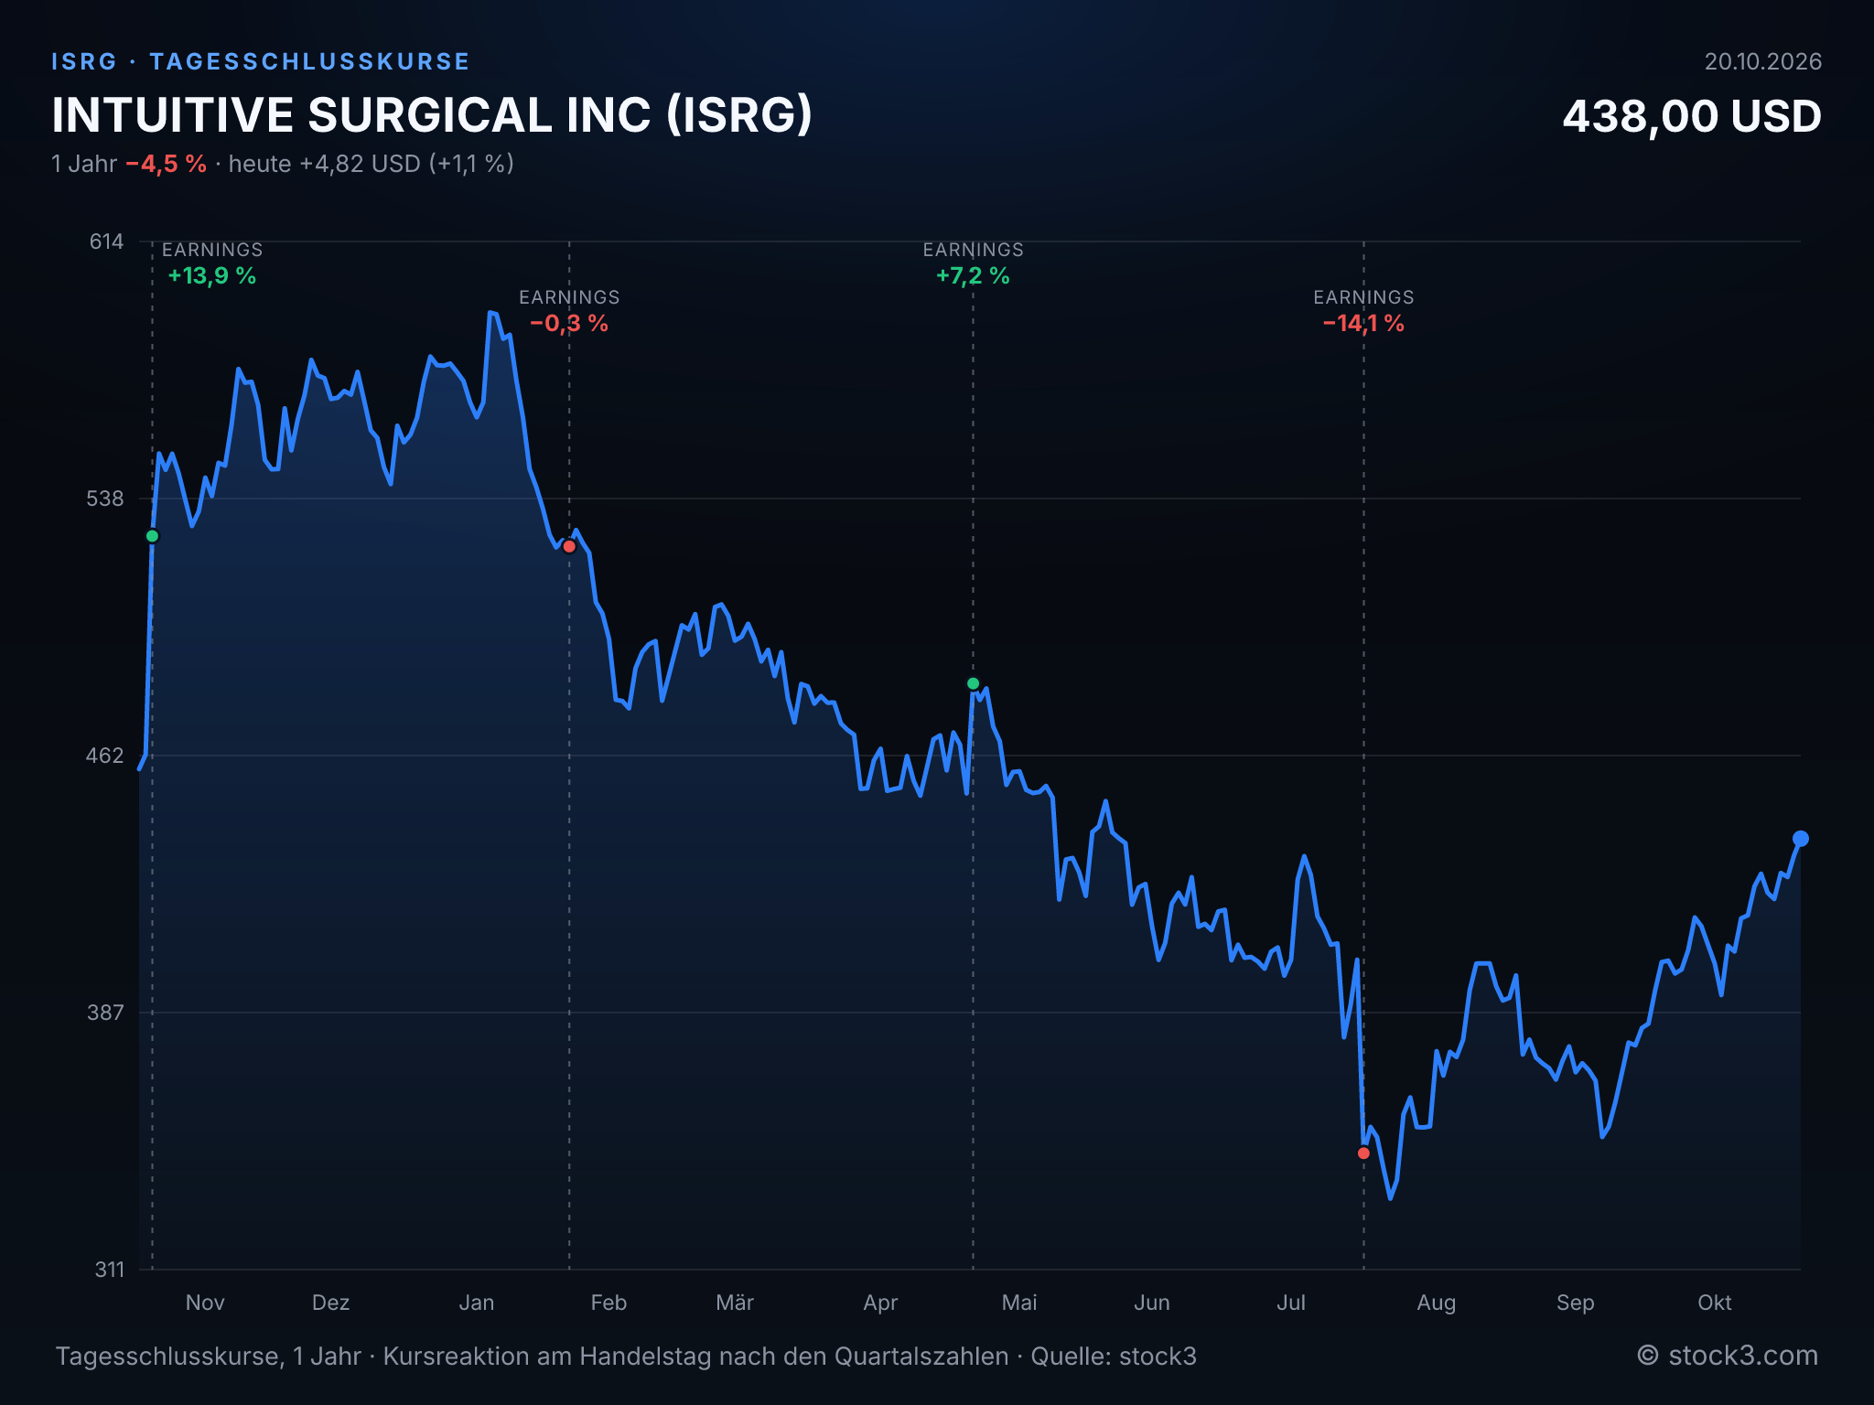Click the Sep month label on x-axis
Viewport: 1874px width, 1405px height.
[1576, 1303]
